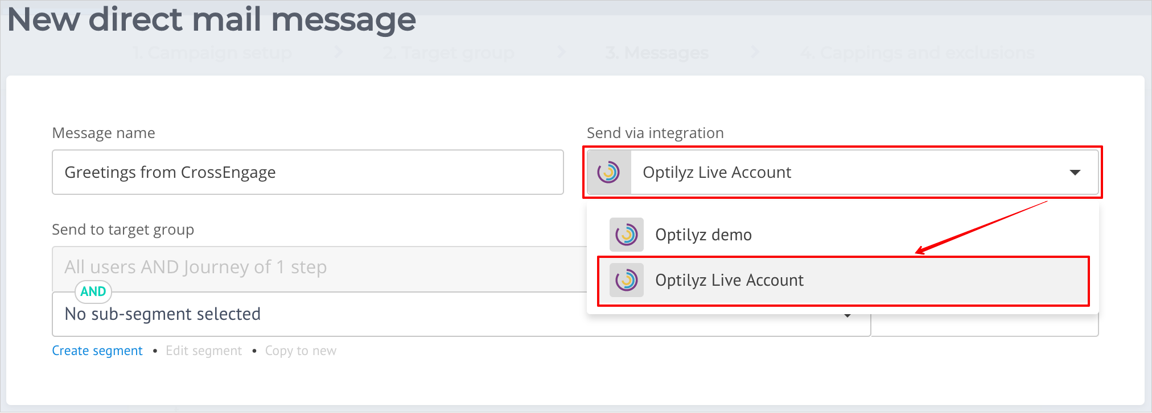Focus the Message name text field
Viewport: 1152px width, 413px height.
307,172
